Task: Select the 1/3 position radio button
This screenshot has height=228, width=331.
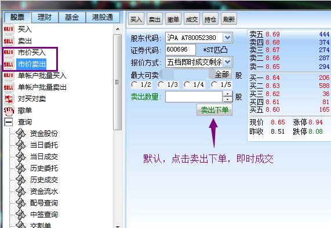Action: (161, 84)
